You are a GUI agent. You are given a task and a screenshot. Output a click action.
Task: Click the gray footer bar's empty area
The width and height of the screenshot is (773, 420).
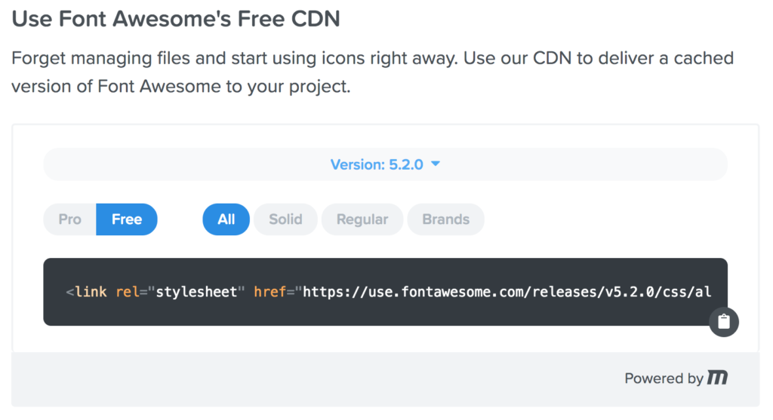(x=316, y=379)
